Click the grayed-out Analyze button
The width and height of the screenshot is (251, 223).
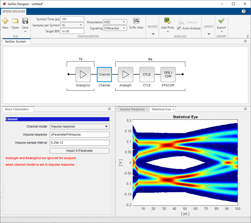pos(188,22)
